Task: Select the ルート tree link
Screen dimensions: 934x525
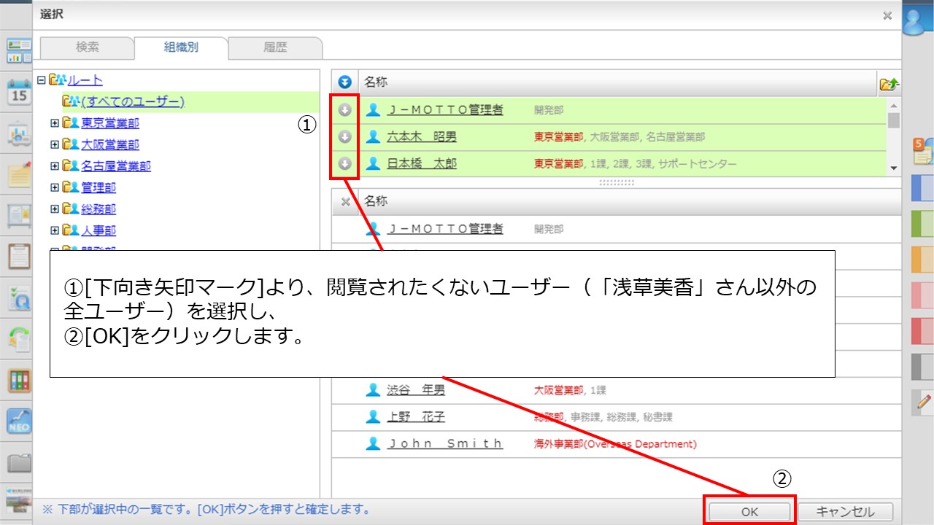Action: coord(85,80)
